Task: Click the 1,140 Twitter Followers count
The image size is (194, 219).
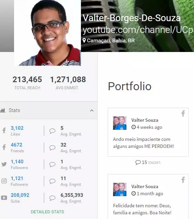Action: [17, 162]
